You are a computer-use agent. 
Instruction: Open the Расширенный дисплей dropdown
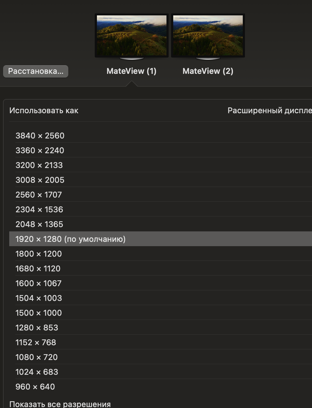tap(270, 110)
